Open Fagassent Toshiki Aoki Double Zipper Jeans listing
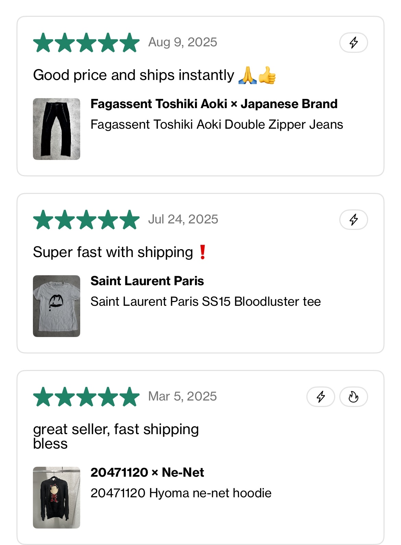 [x=217, y=124]
